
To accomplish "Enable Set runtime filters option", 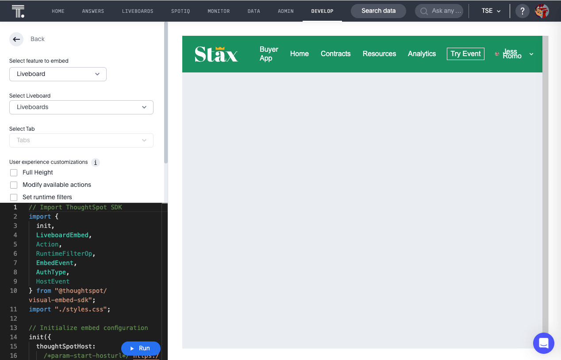I will [x=13, y=197].
